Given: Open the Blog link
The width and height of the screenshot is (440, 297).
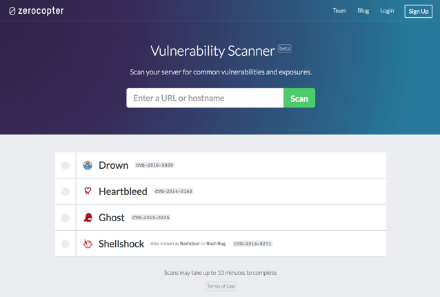Looking at the screenshot, I should (363, 11).
